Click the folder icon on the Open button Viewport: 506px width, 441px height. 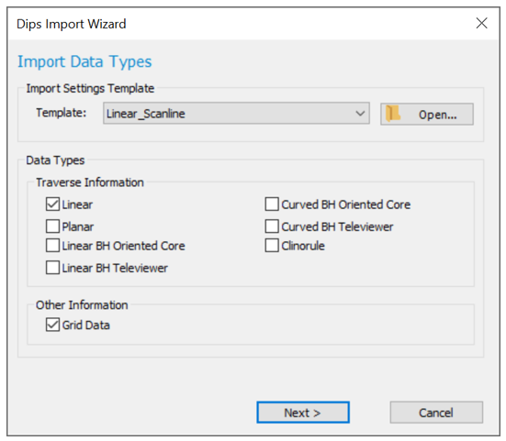393,114
